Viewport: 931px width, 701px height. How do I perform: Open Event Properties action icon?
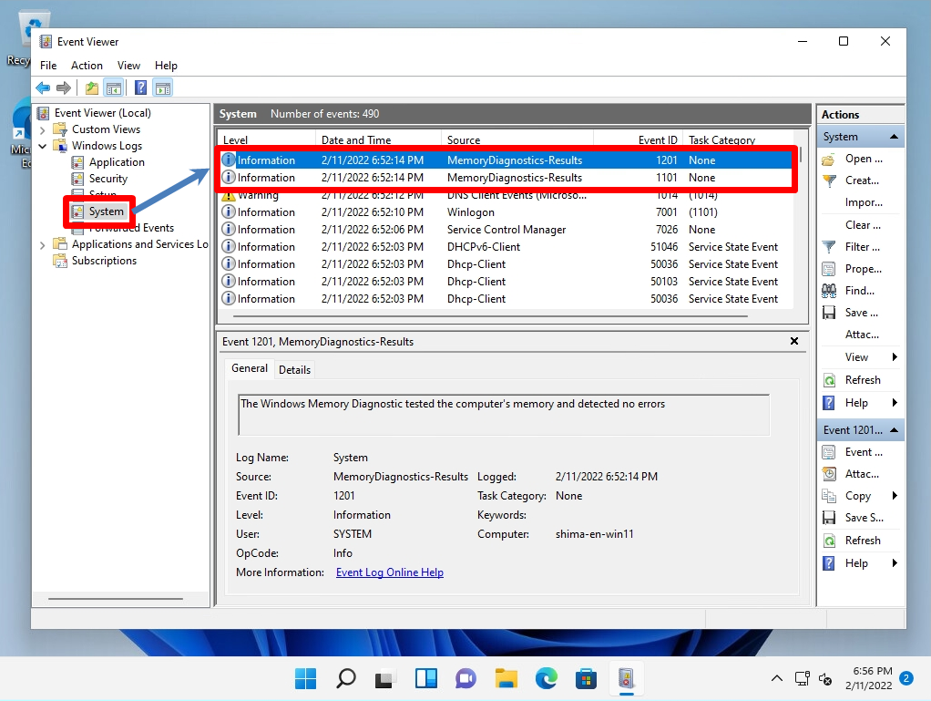pos(829,453)
